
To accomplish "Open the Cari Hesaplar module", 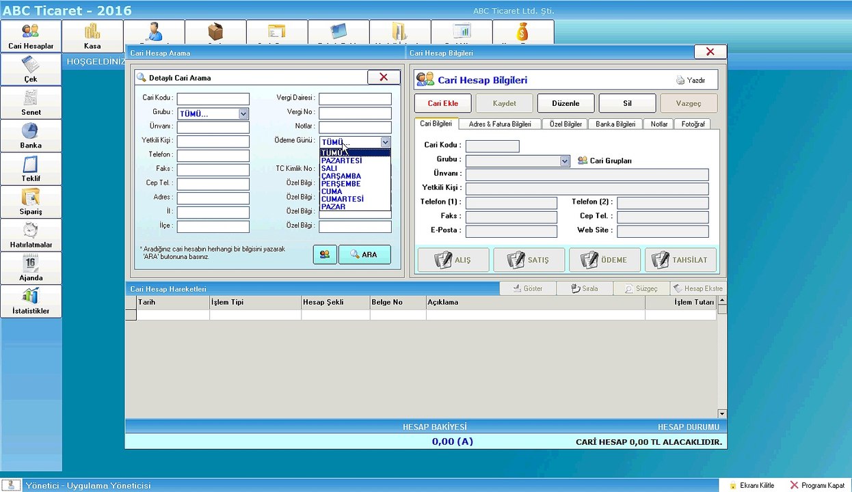I will click(31, 36).
